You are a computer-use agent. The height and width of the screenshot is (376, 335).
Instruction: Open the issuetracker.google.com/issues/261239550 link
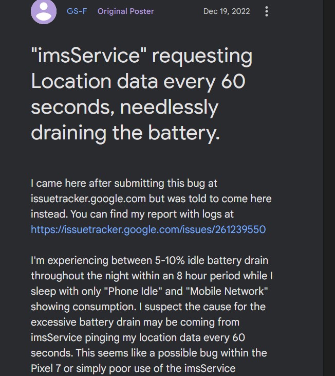(x=148, y=229)
